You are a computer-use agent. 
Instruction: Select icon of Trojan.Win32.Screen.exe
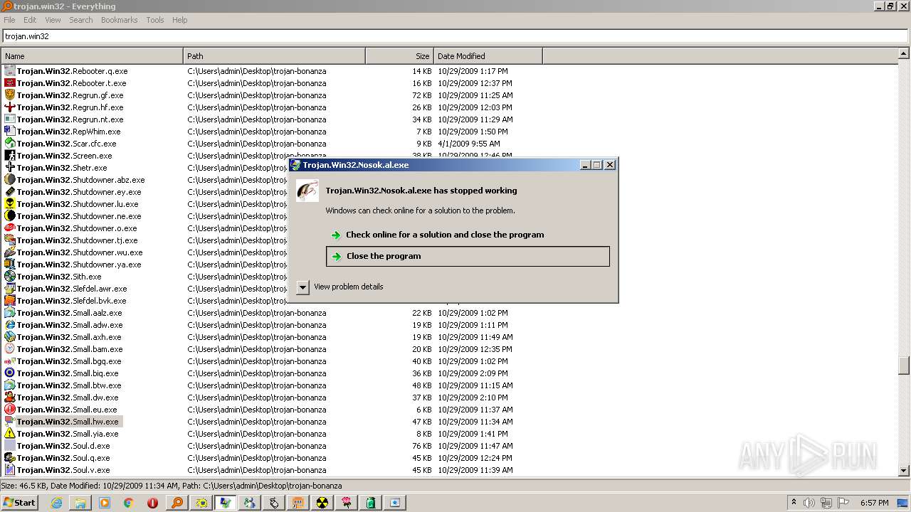pyautogui.click(x=10, y=156)
